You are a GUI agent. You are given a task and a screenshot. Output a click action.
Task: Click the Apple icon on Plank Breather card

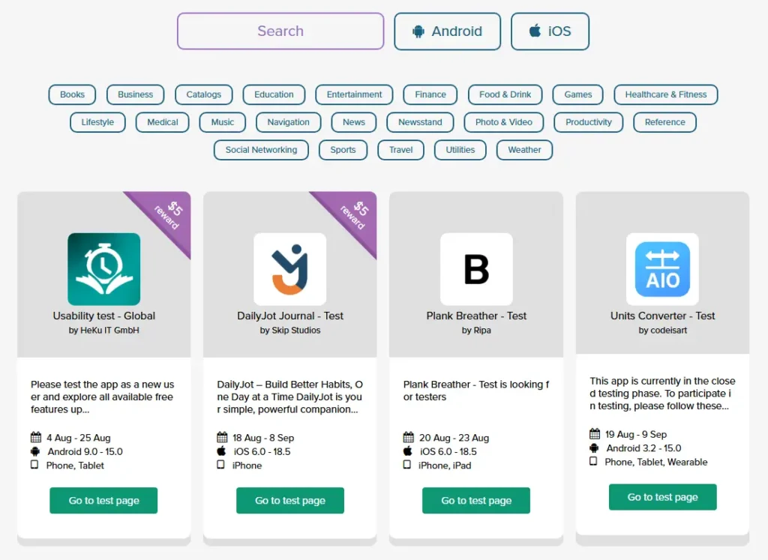click(x=407, y=451)
